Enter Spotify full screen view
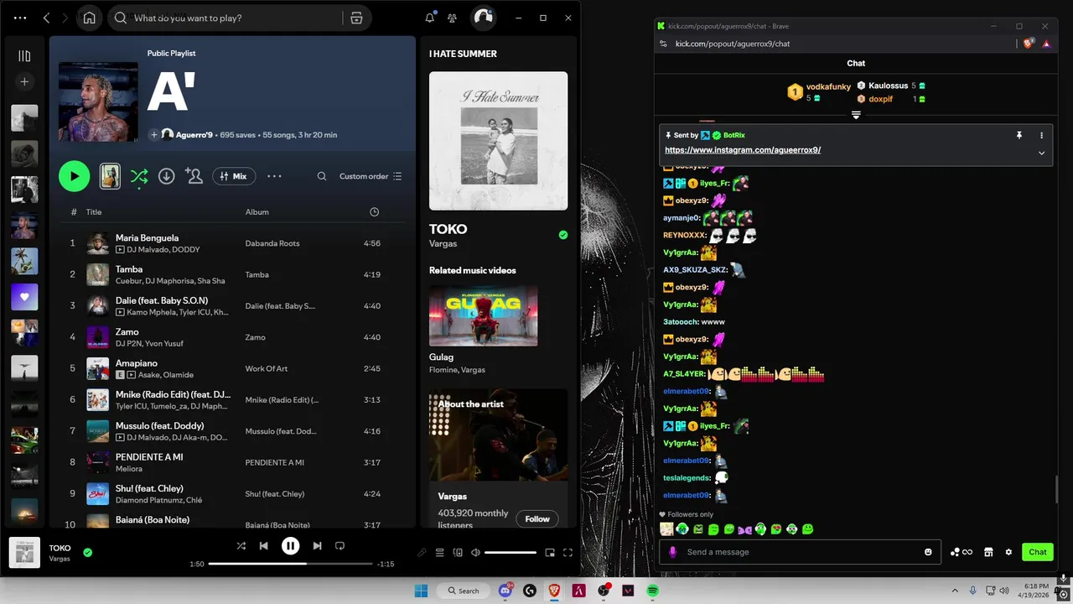Screen dimensions: 1073x604 [x=568, y=552]
